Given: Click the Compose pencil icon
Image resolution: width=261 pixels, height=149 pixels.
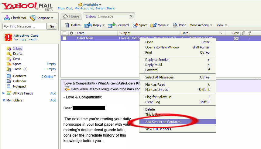Looking at the screenshot, I should click(33, 18).
